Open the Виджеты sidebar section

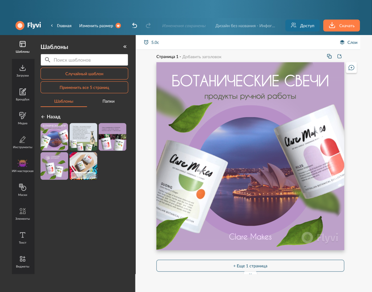(x=23, y=261)
